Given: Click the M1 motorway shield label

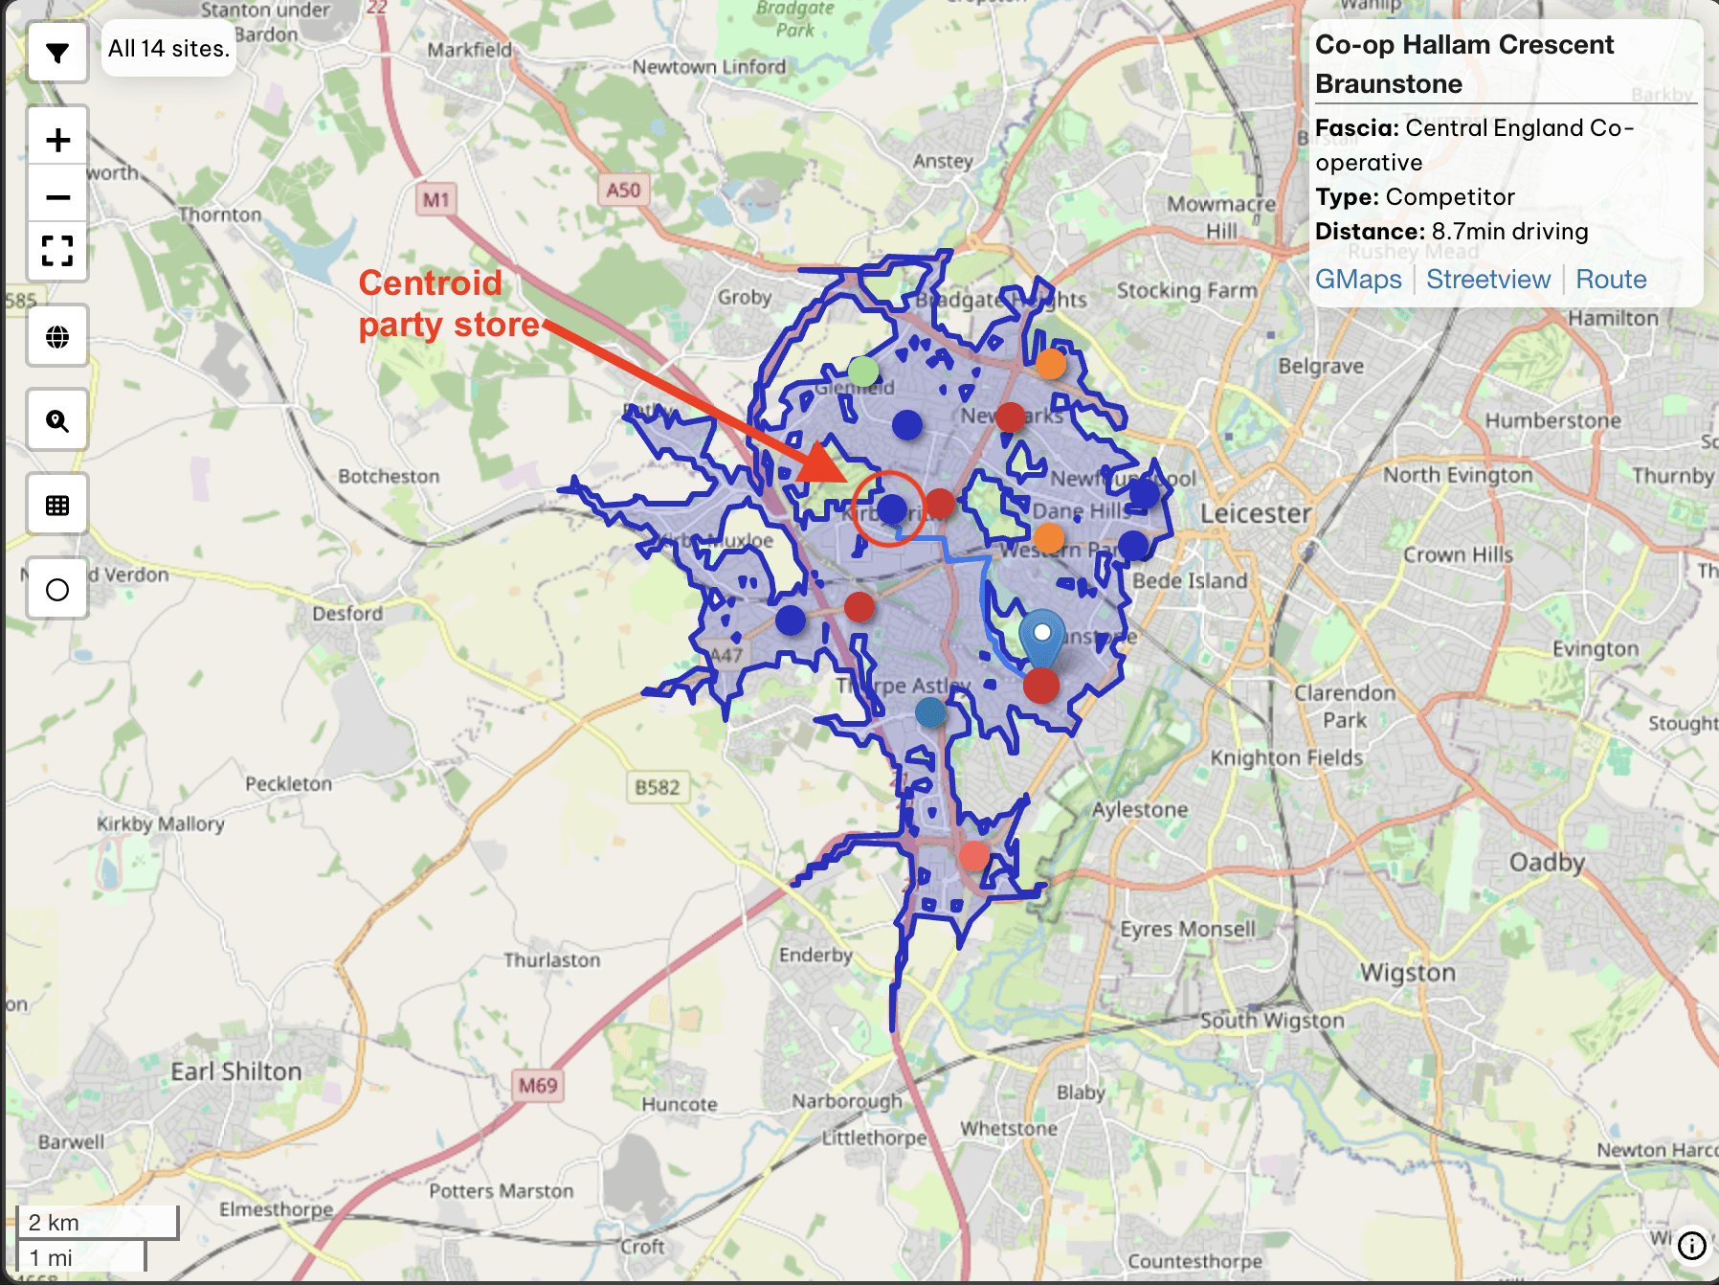Looking at the screenshot, I should coord(435,199).
